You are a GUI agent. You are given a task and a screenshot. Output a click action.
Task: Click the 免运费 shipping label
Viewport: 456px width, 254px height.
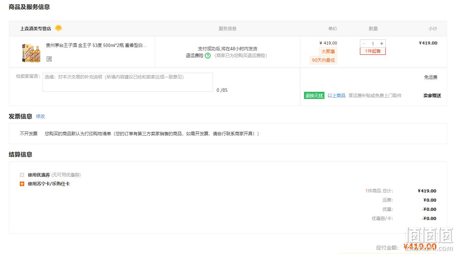430,77
